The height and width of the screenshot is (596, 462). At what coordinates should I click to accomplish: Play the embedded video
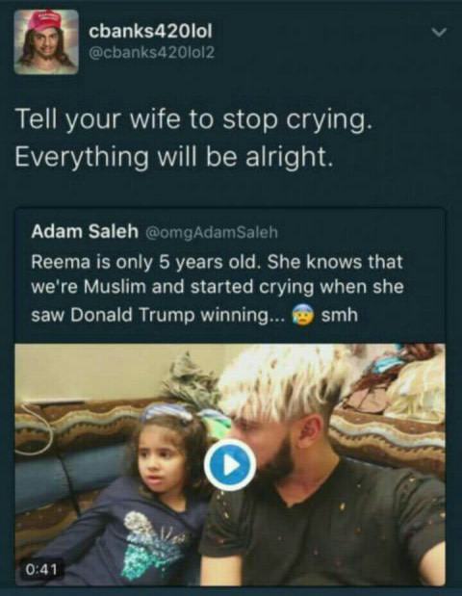tap(230, 466)
